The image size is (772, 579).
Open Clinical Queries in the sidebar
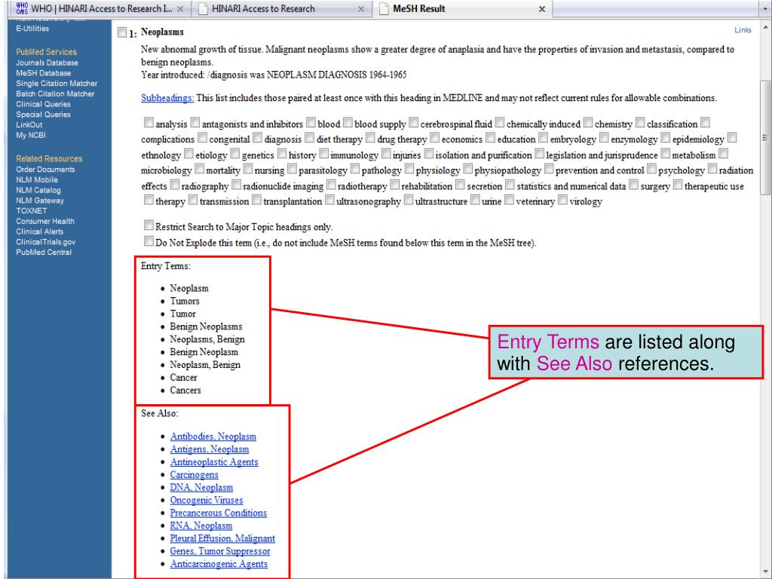click(x=43, y=104)
